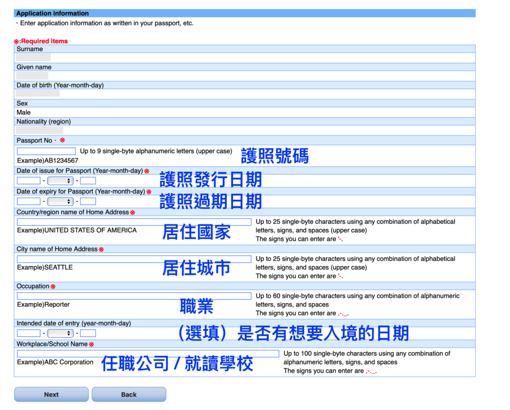Open the month dropdown for passport expiry date
Viewport: 510px width, 410px height.
[60, 201]
